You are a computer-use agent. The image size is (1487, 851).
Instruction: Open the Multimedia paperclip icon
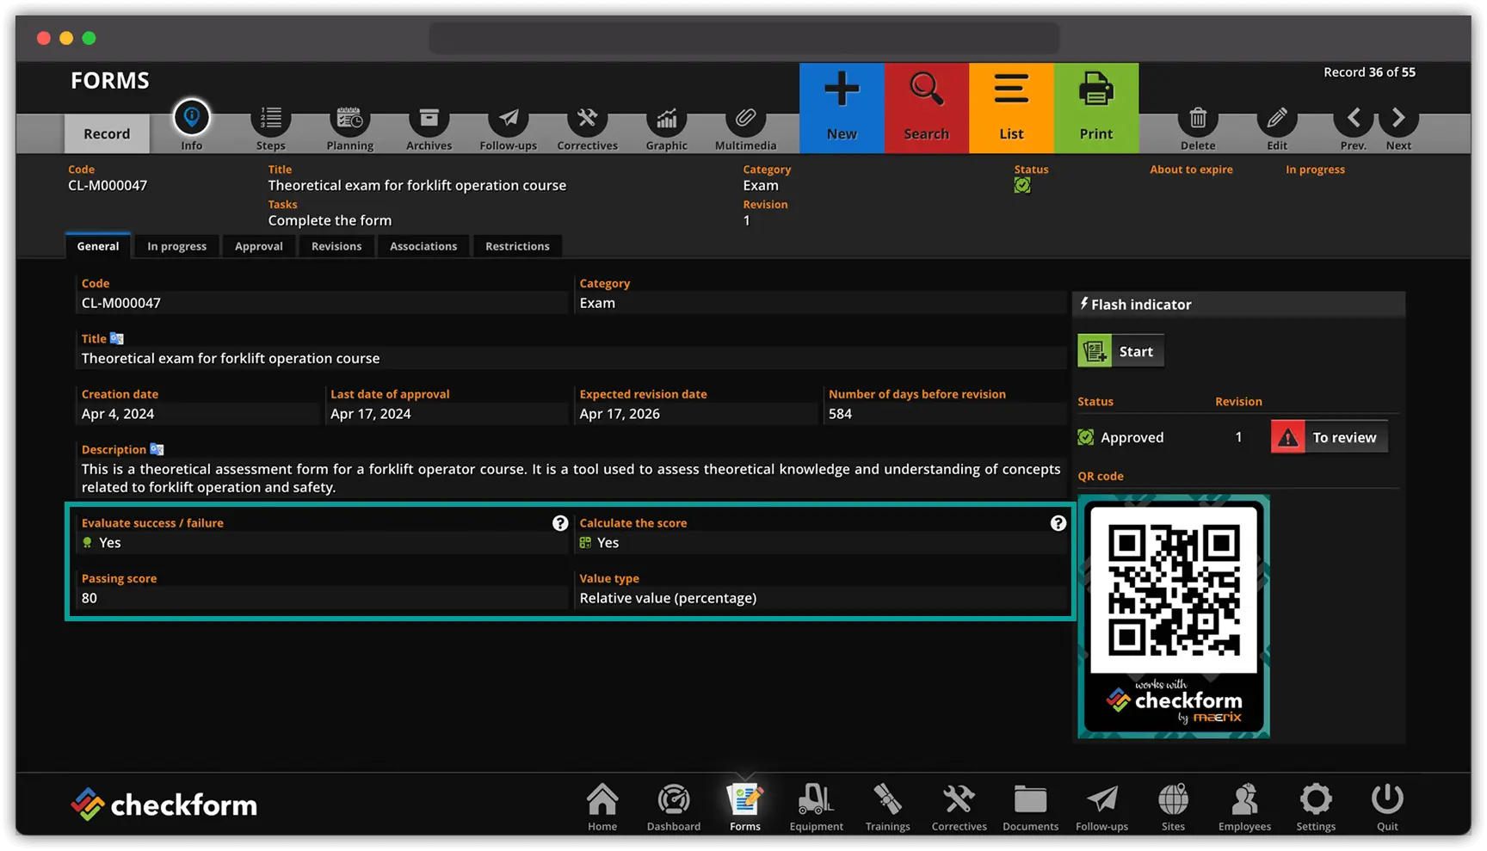(745, 118)
